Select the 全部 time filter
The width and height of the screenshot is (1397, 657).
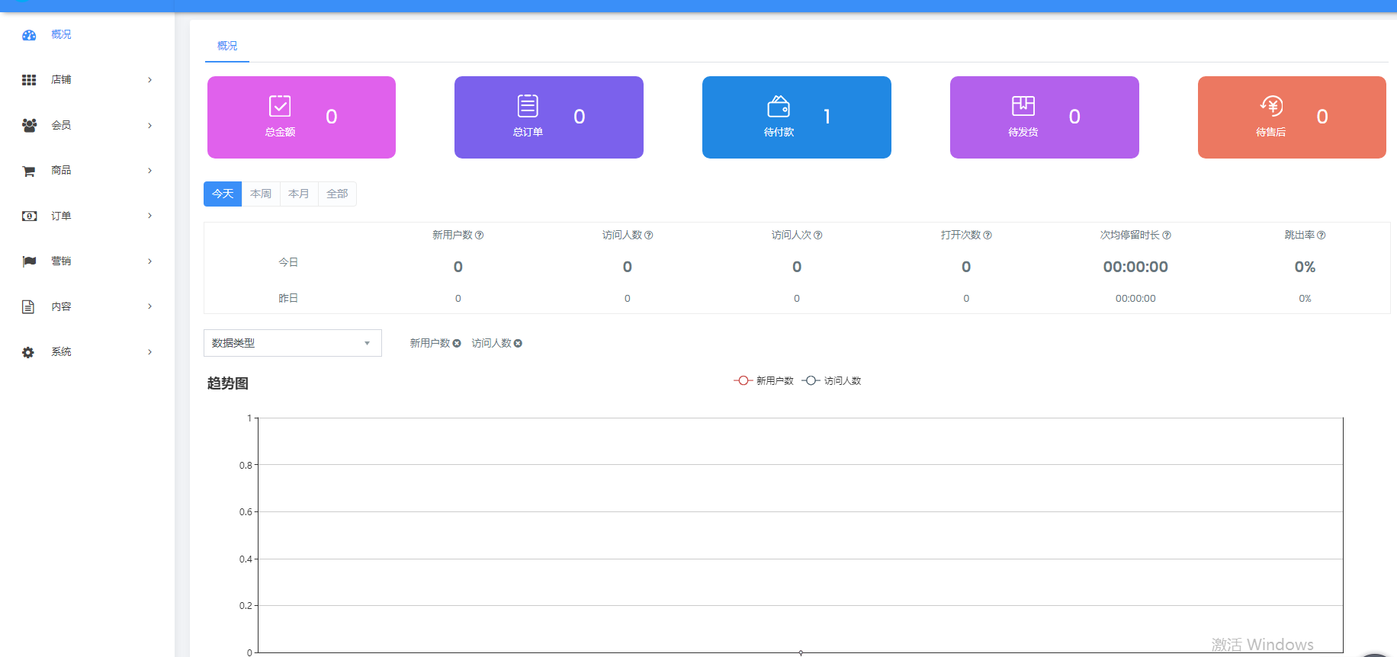337,194
